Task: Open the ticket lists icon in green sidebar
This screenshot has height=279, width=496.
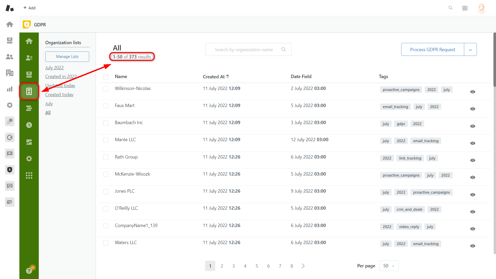Action: click(x=29, y=74)
